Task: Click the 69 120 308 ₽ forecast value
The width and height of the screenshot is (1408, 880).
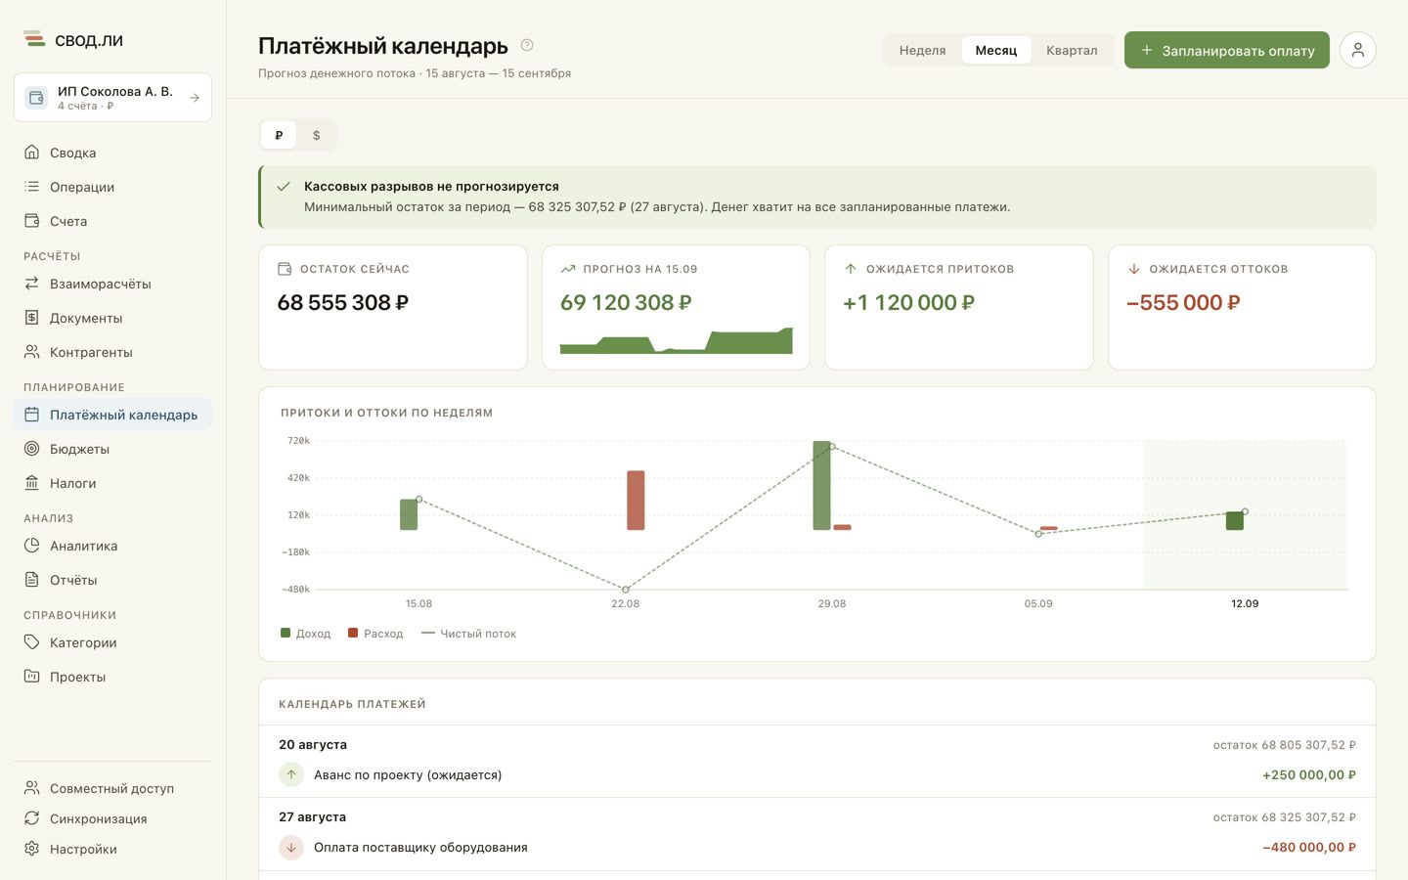Action: pyautogui.click(x=626, y=302)
